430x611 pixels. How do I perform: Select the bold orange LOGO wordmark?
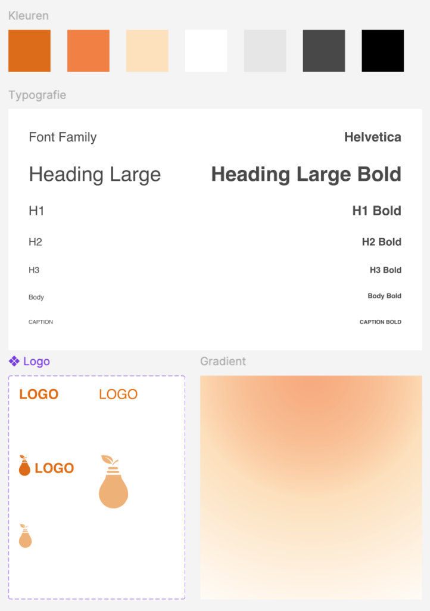click(x=39, y=394)
